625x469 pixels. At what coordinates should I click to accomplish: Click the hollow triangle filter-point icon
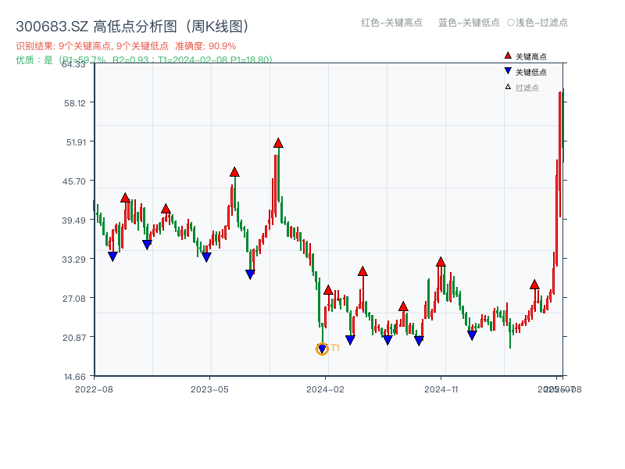pyautogui.click(x=508, y=87)
